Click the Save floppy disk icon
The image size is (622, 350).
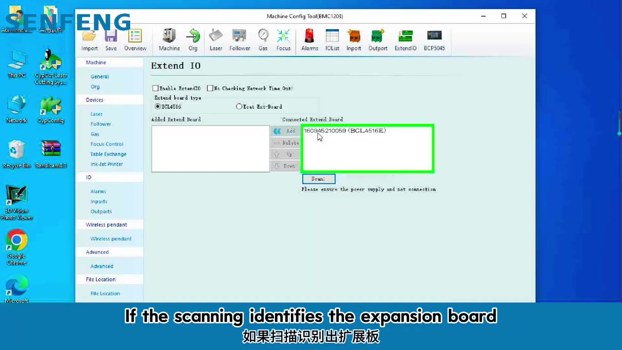(111, 40)
